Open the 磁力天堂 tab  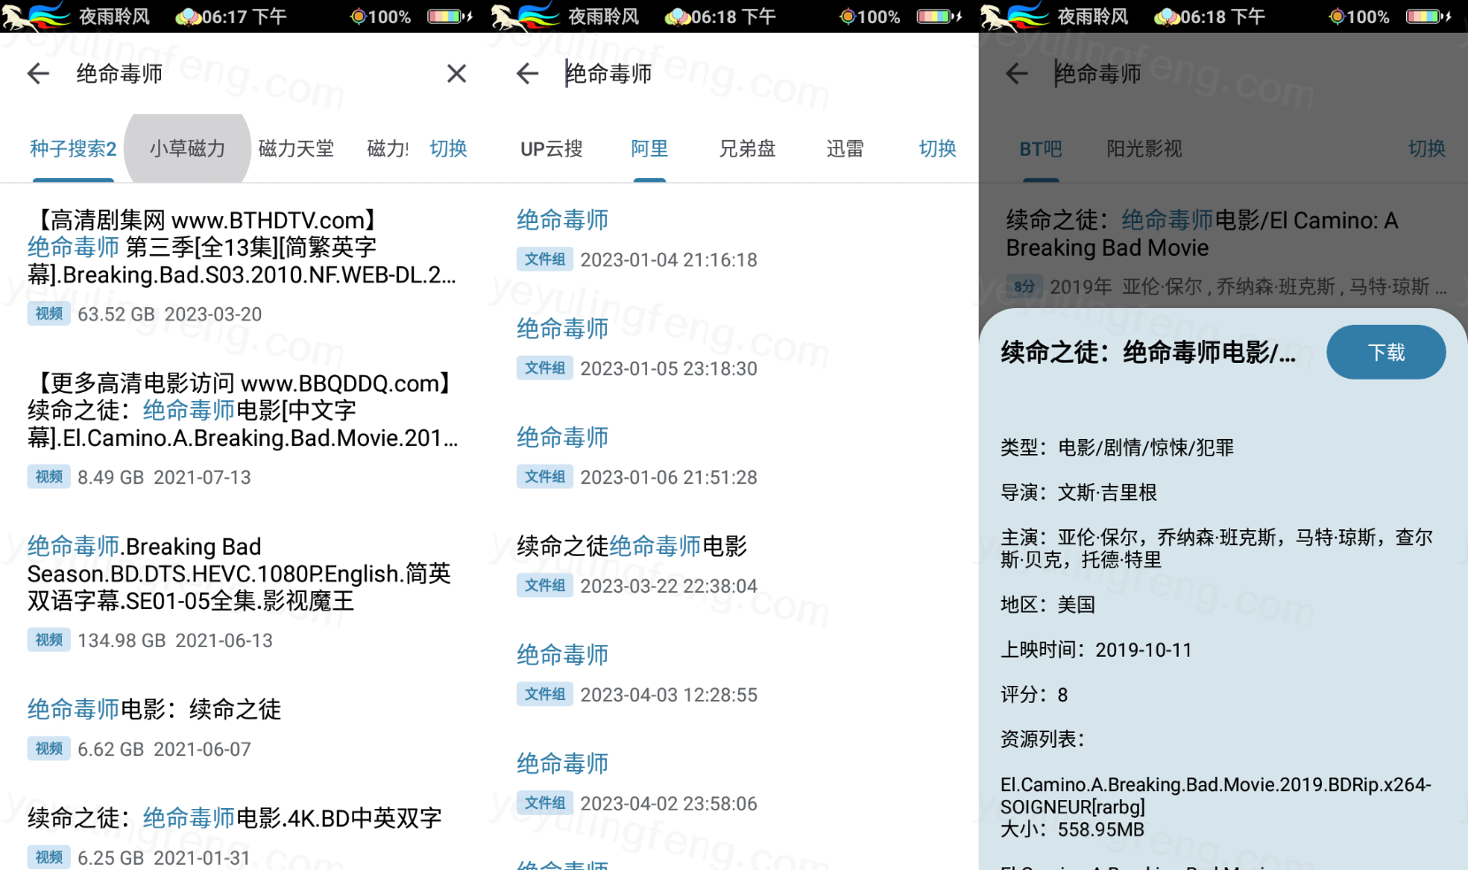pyautogui.click(x=296, y=149)
